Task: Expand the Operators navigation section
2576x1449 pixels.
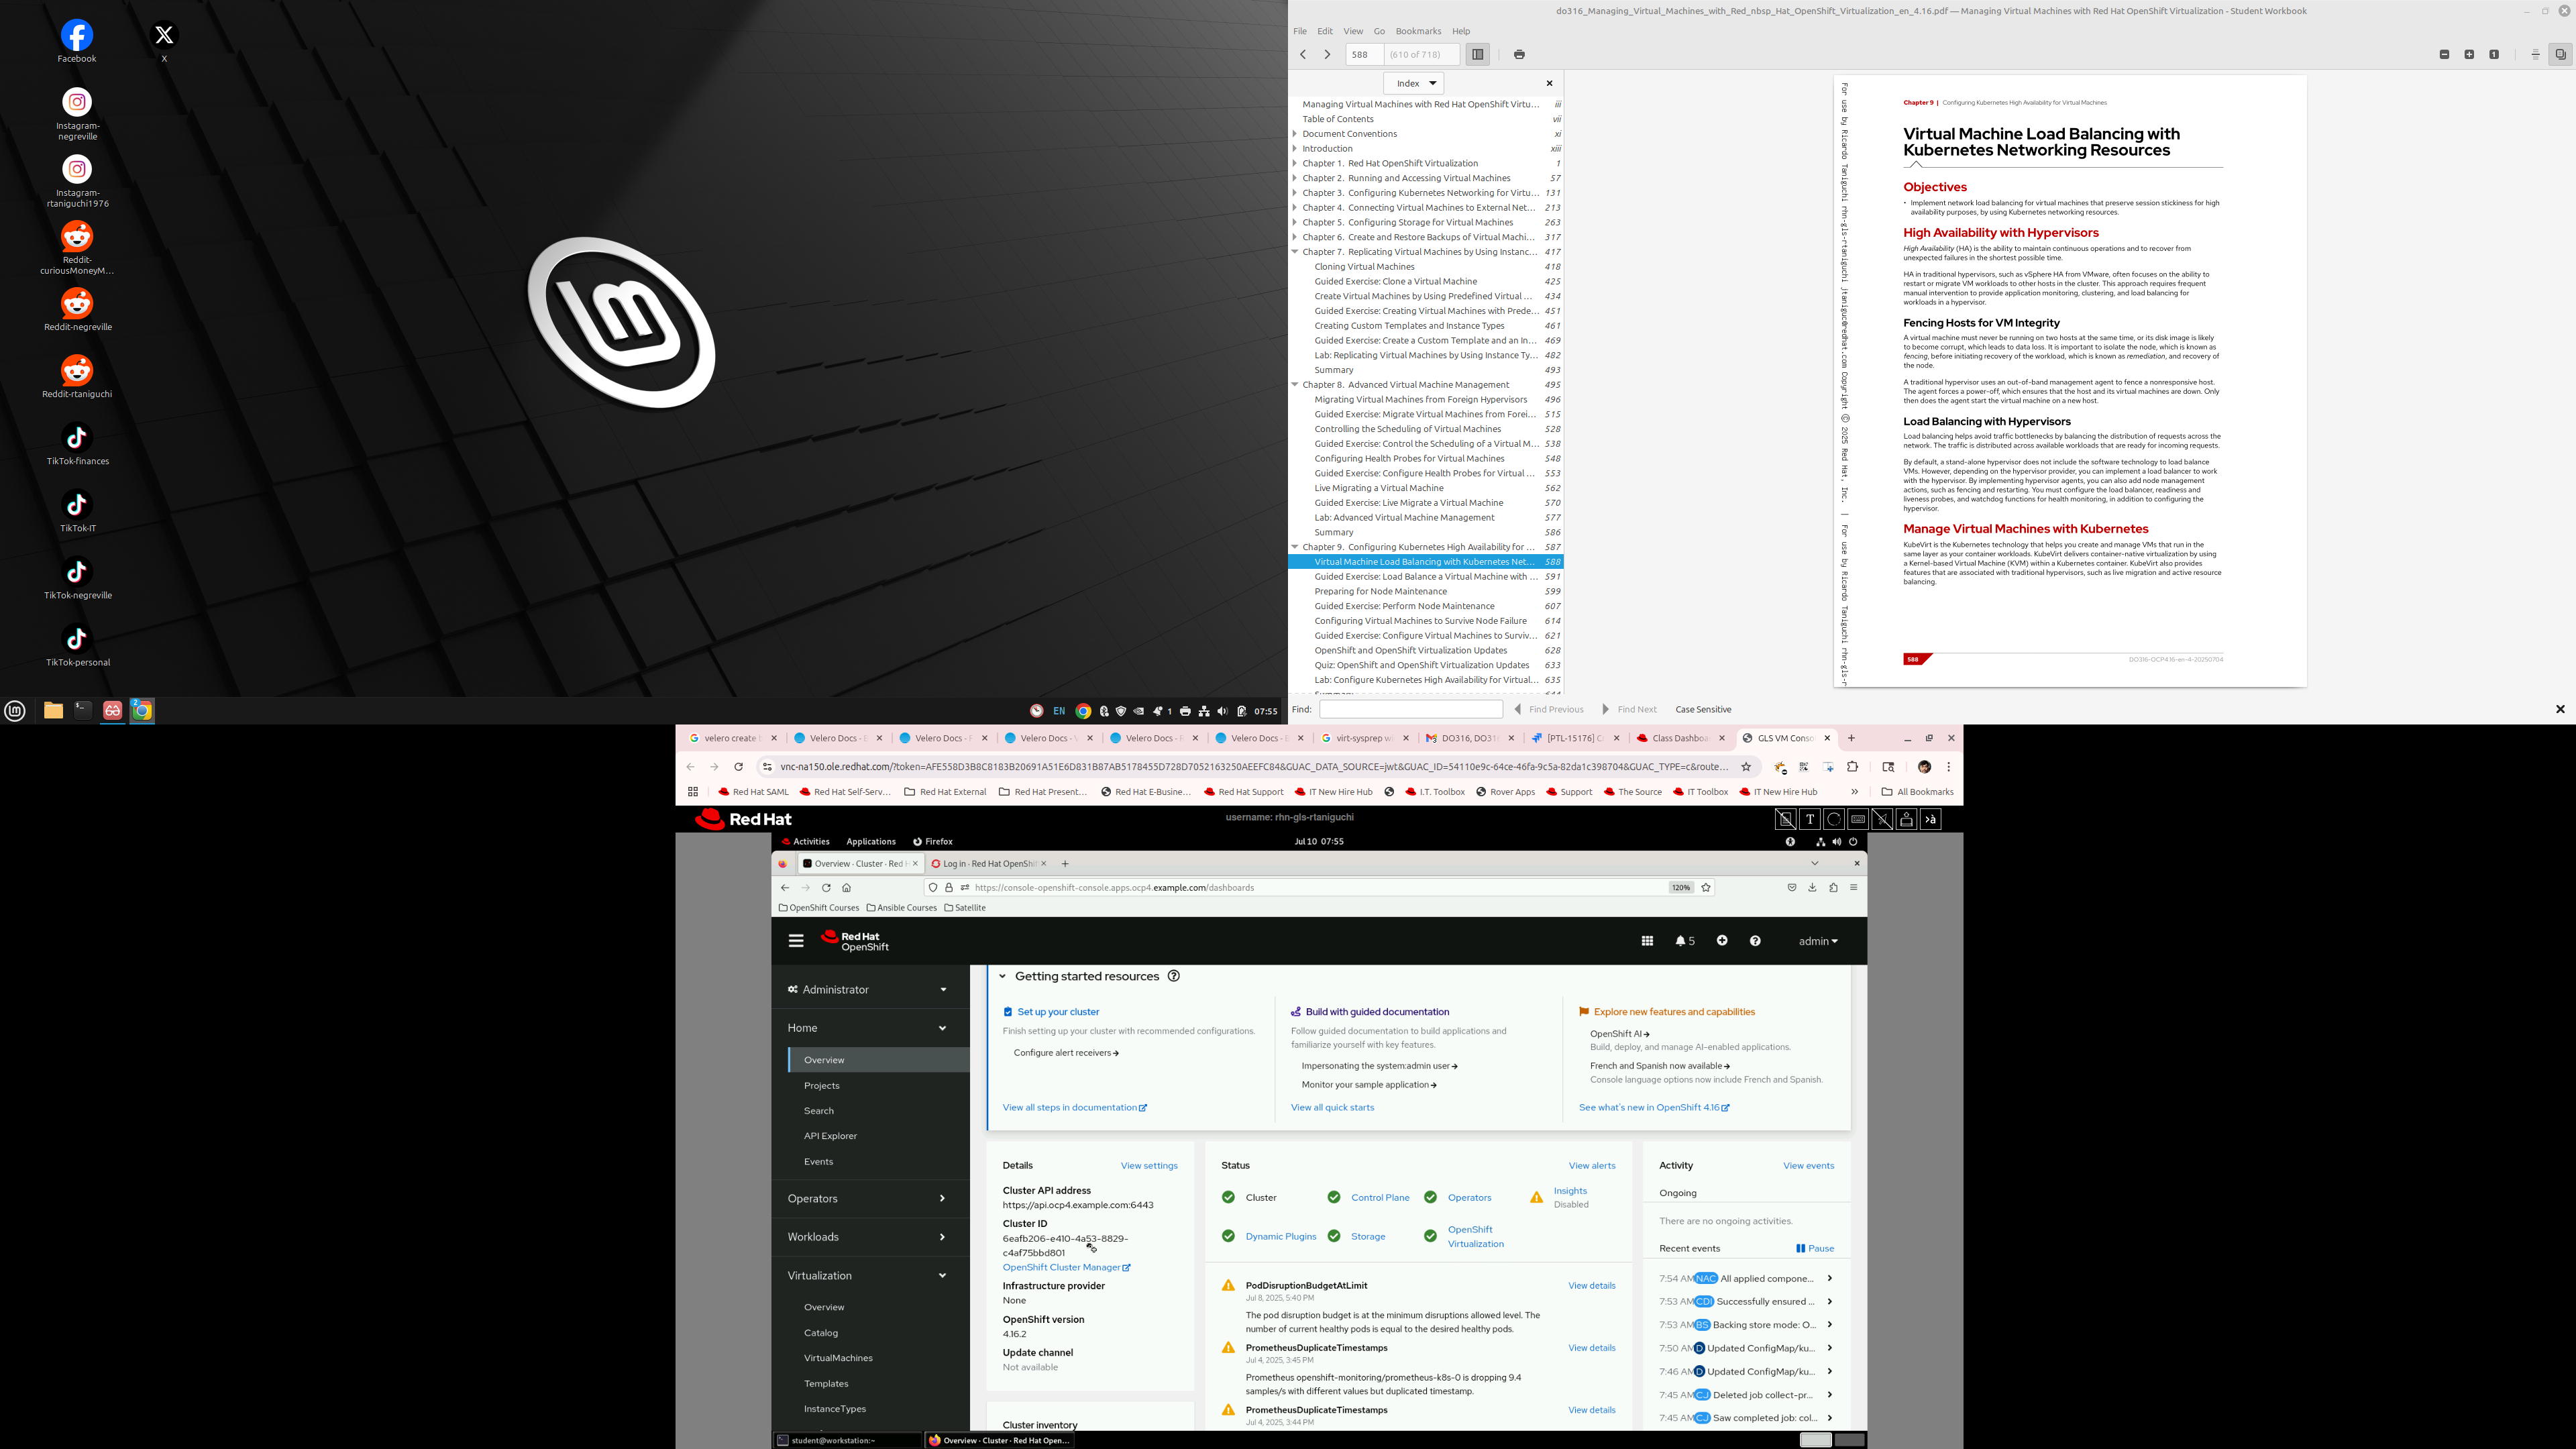Action: tap(866, 1198)
